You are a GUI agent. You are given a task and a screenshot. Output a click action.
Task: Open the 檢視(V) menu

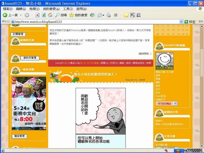34,9
